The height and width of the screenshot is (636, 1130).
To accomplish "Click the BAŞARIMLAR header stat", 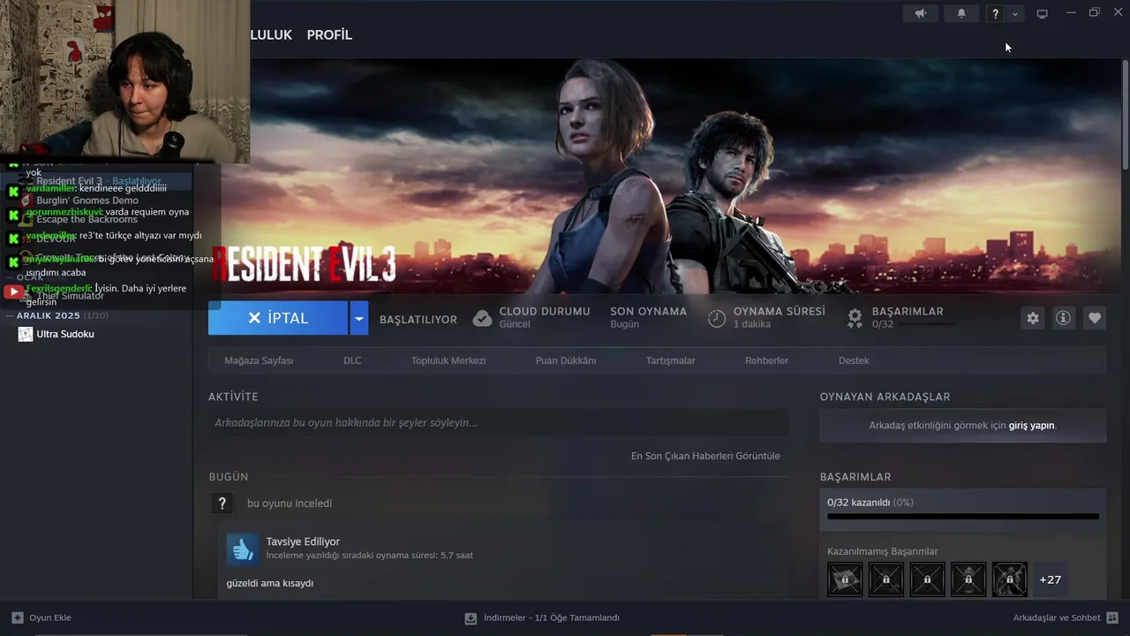I will (908, 311).
